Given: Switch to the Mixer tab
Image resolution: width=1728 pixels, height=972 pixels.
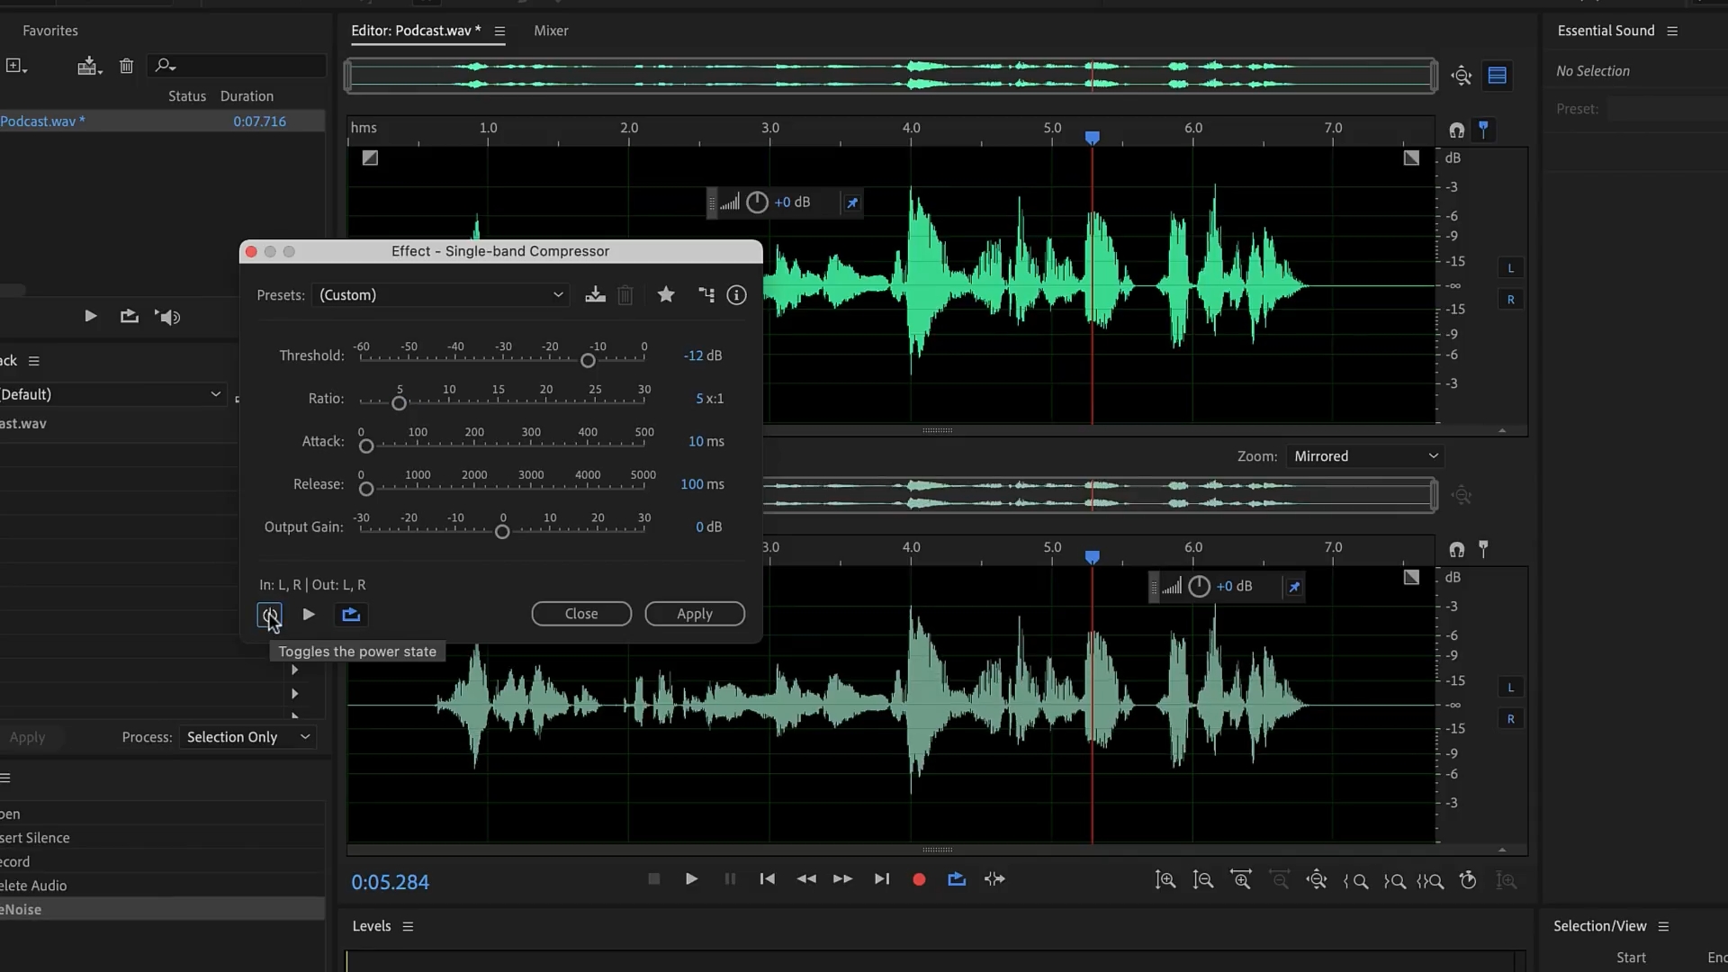Looking at the screenshot, I should (551, 31).
